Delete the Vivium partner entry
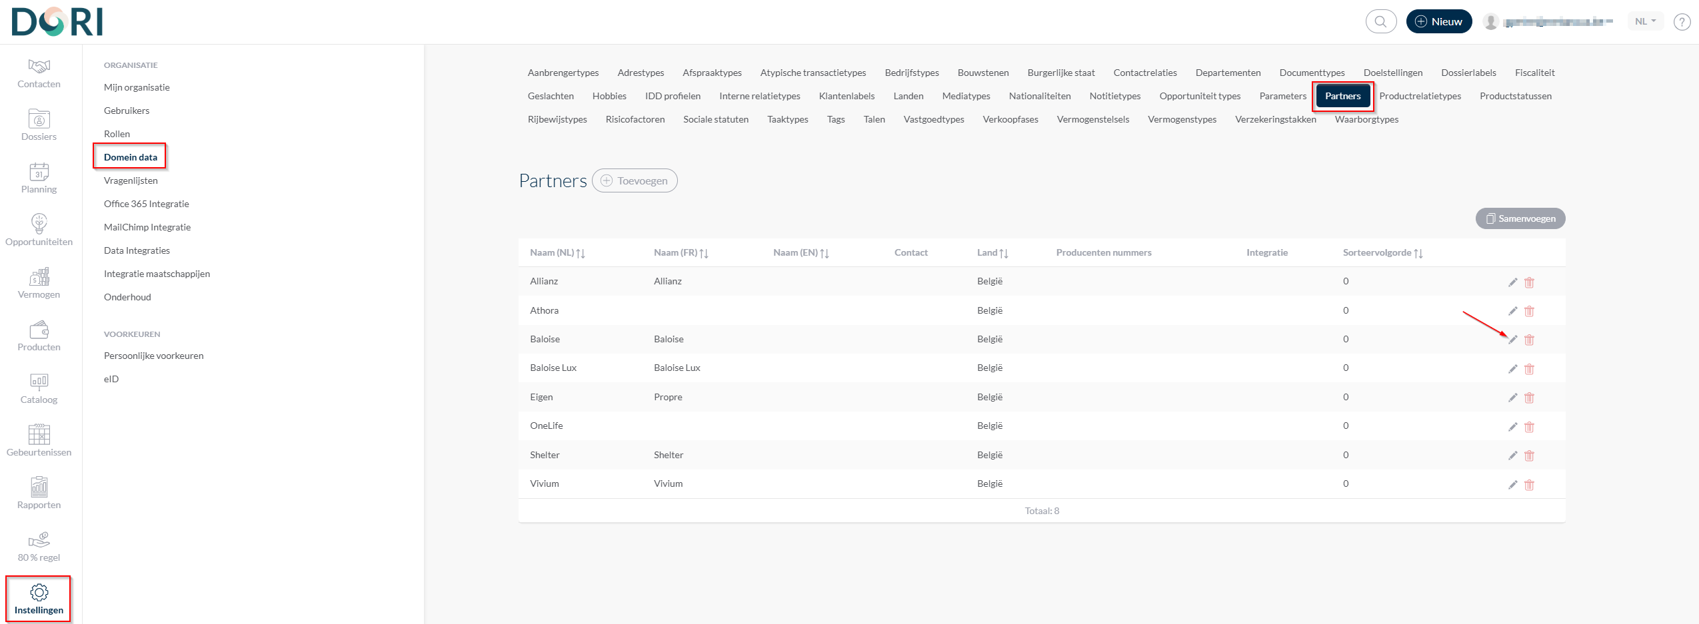 tap(1529, 485)
